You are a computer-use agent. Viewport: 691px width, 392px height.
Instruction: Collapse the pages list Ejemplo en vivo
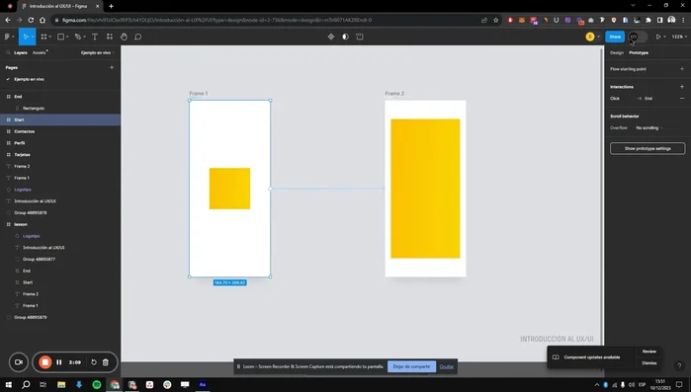pos(98,52)
